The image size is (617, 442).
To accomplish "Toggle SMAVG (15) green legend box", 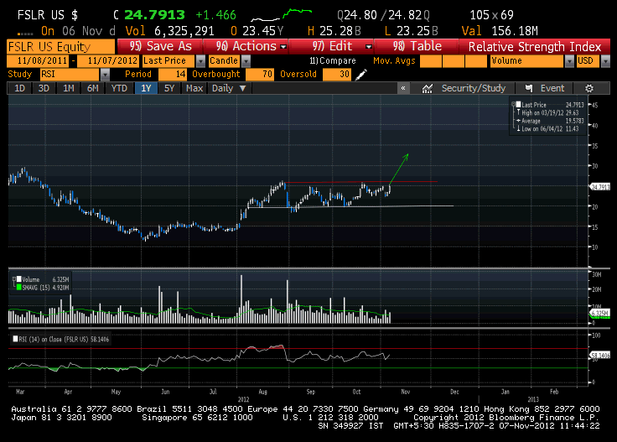I will click(18, 288).
